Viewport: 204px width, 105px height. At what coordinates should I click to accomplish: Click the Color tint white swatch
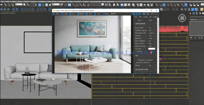tap(152, 49)
